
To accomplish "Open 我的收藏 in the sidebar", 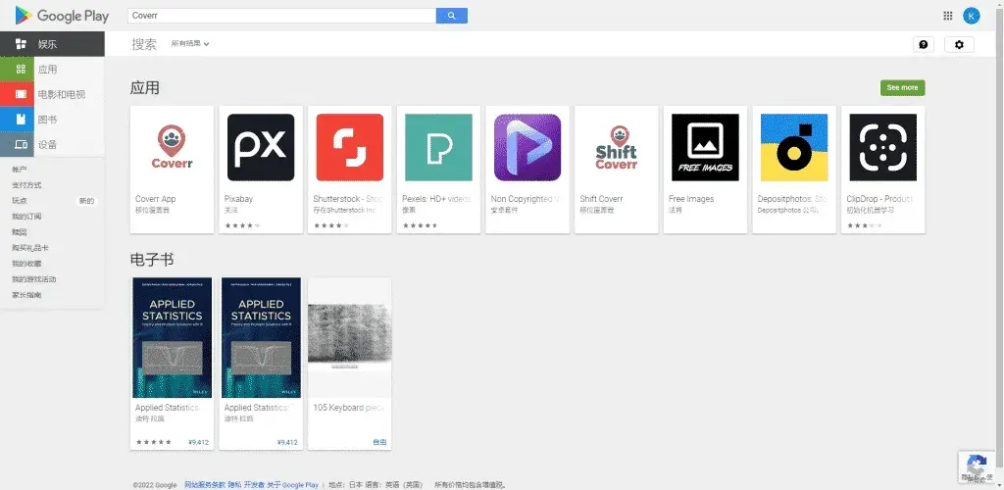I will [26, 264].
